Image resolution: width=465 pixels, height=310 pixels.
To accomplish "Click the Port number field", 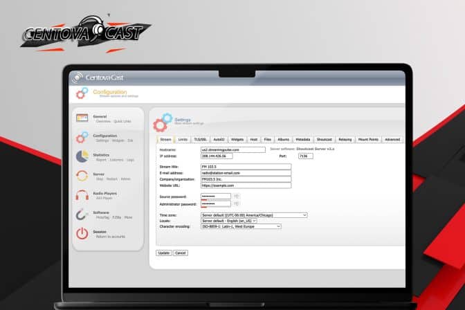I will coord(305,156).
